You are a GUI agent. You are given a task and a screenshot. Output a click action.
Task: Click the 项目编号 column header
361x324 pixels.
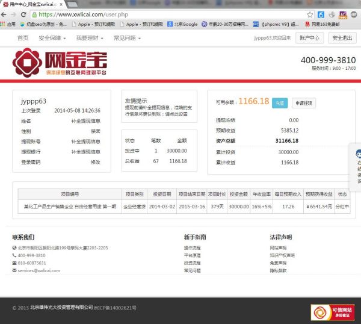[70, 195]
